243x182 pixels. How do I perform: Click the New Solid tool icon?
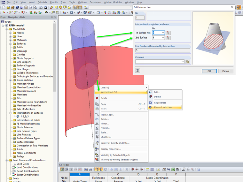click(x=85, y=12)
